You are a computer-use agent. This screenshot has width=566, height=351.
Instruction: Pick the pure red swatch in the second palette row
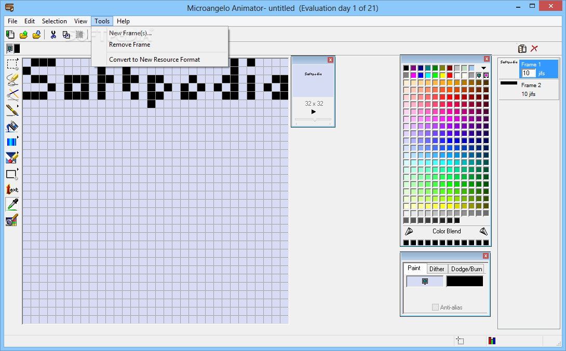tap(450, 75)
